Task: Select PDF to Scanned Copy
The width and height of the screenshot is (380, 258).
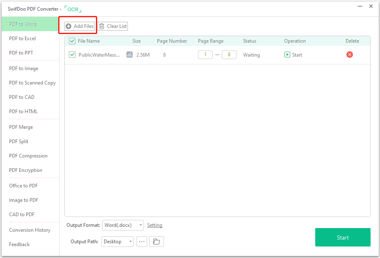Action: point(32,83)
